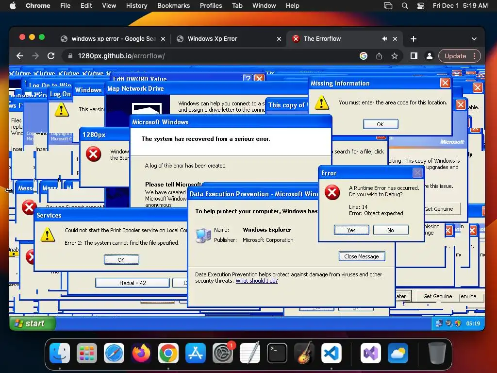Image resolution: width=497 pixels, height=373 pixels.
Task: Click the warning icon in Missing Information dialog
Action: (x=322, y=102)
